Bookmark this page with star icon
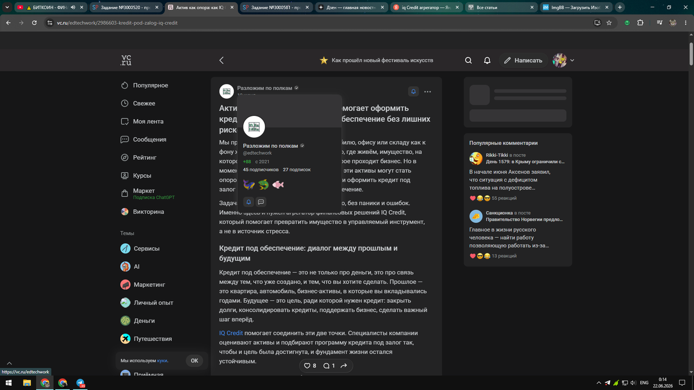This screenshot has width=694, height=390. pos(609,23)
